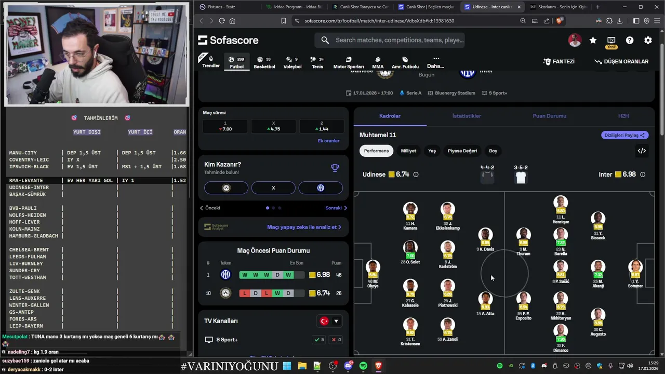
Task: Vote Udinese in Kim Kazanır
Action: coord(226,188)
